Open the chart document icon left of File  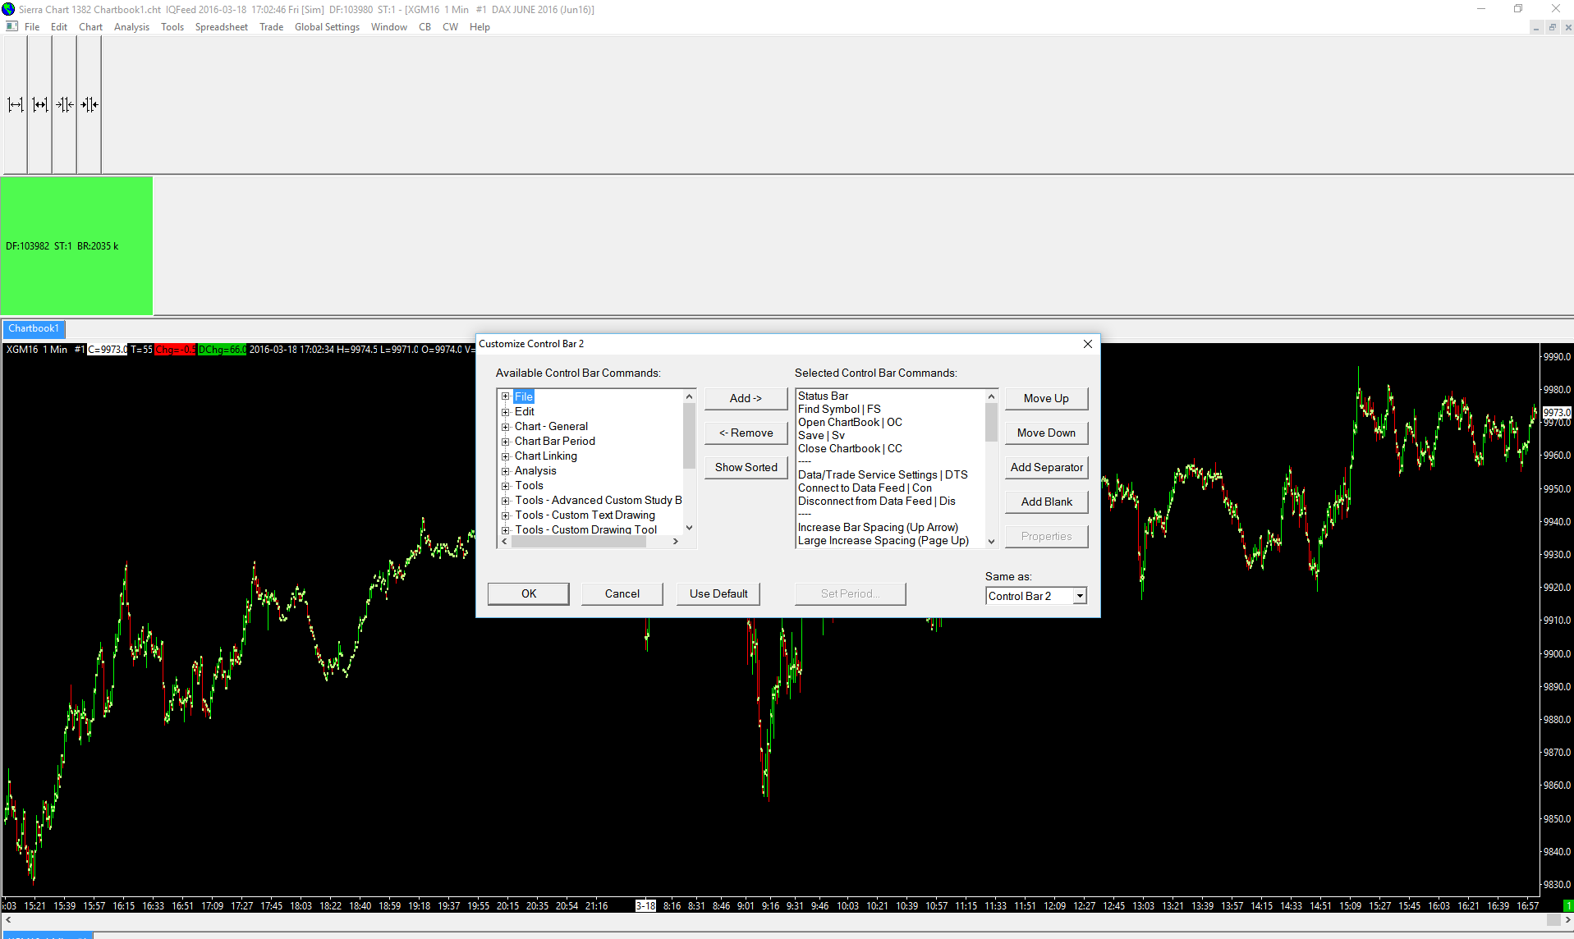pos(11,26)
